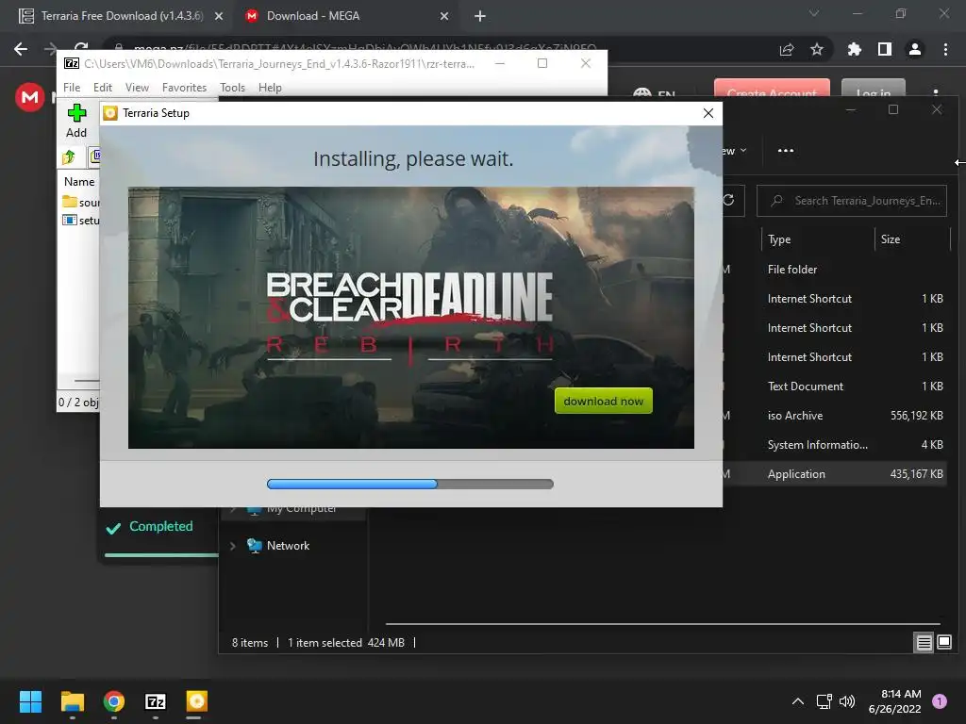Close the Download - MEGA tab

click(444, 17)
